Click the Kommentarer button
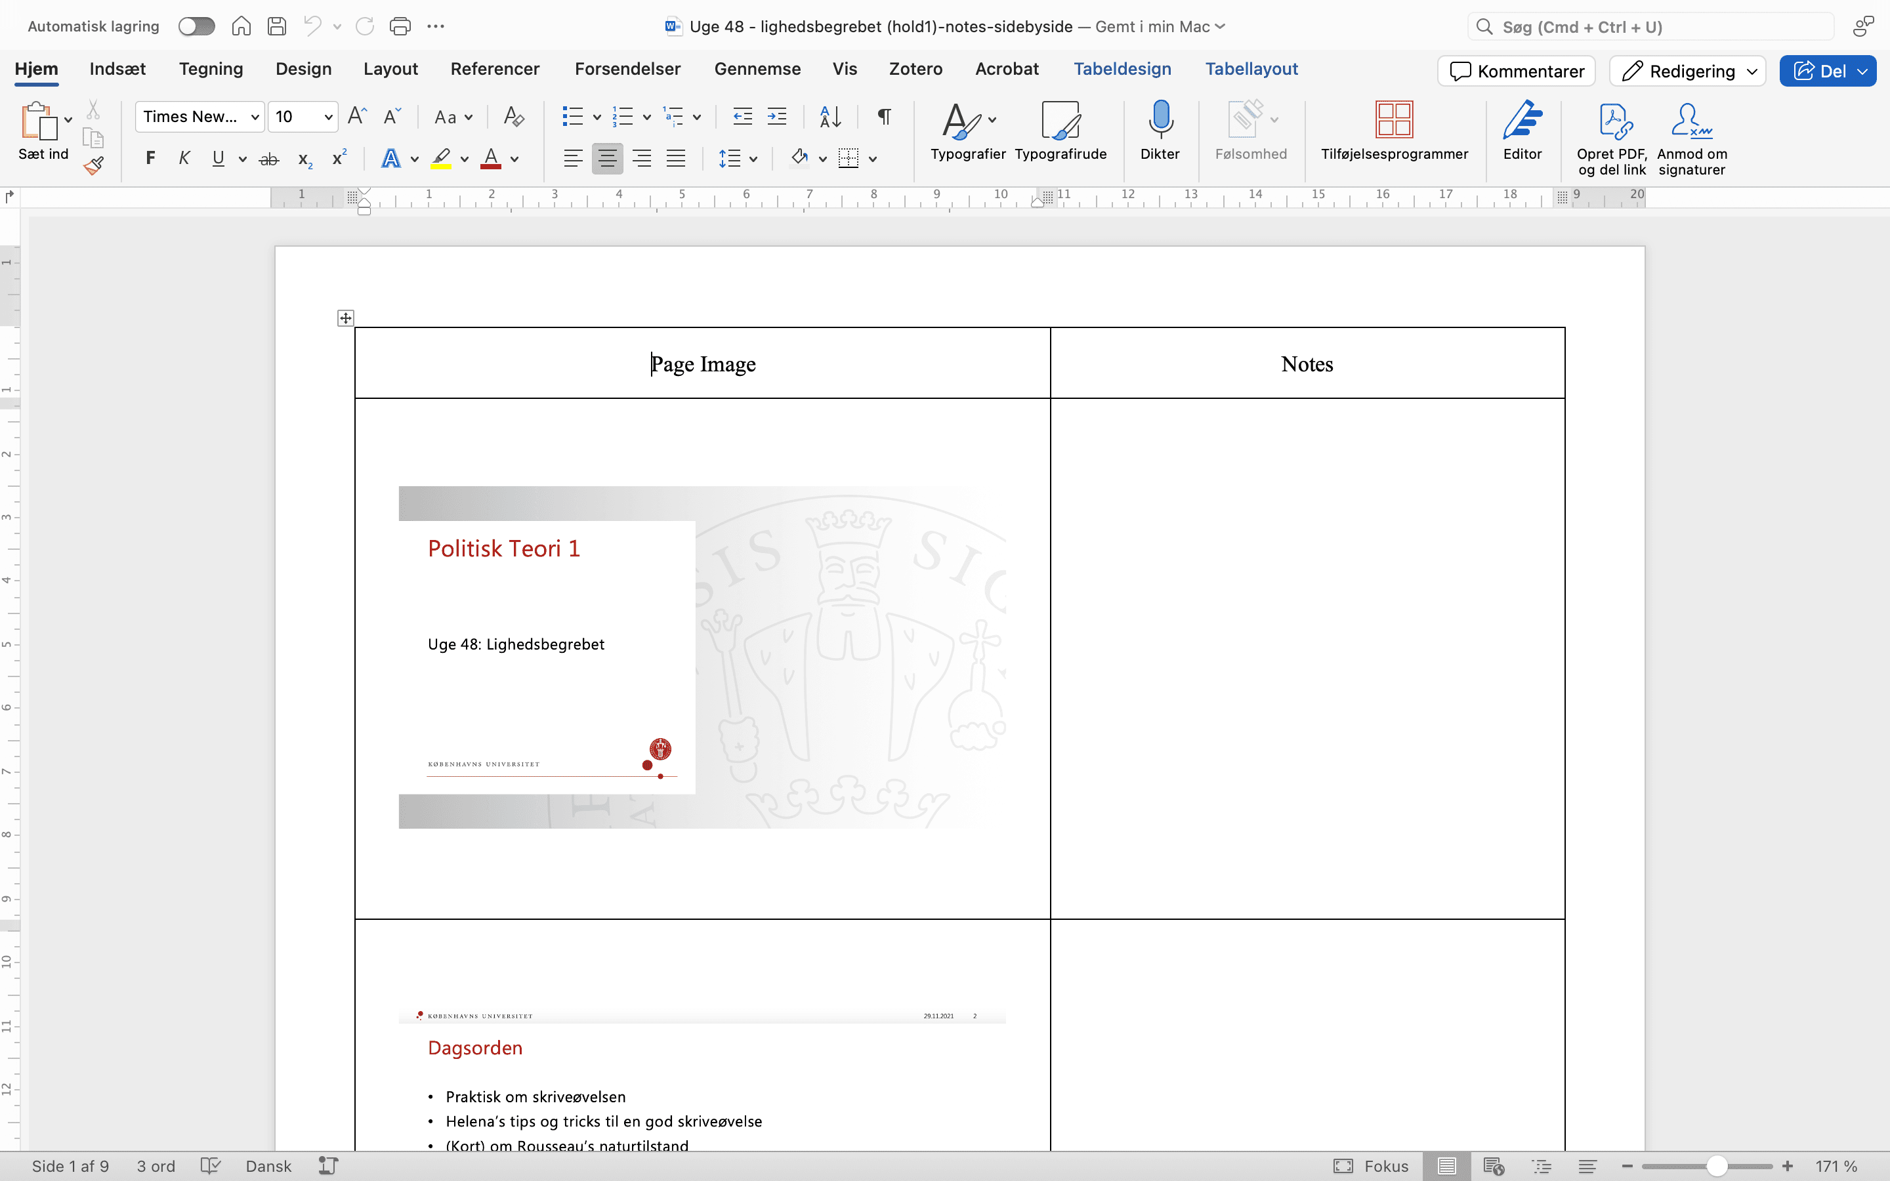 coord(1515,71)
